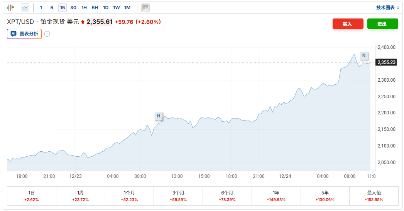The width and height of the screenshot is (404, 211).
Task: Select the 1W timeframe
Action: click(116, 7)
